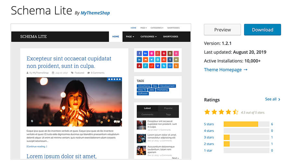Click the Preview button
Screen dimensions: 292x161
[x=222, y=30]
